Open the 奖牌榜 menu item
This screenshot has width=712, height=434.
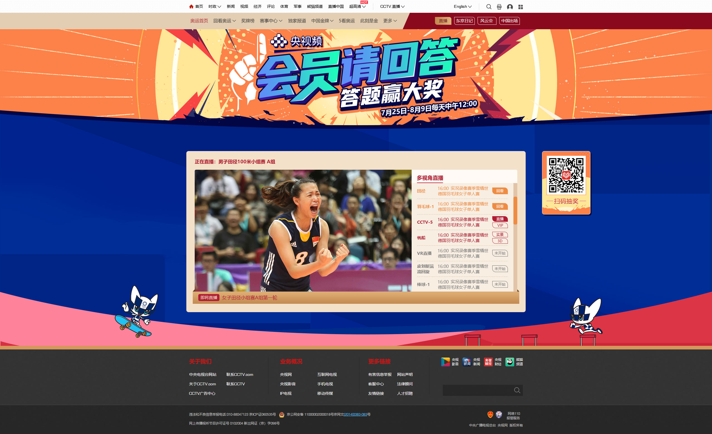pos(248,21)
